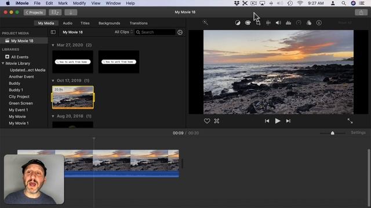Reject the clip with X icon
Screen dimensions: 371x208
click(x=216, y=121)
